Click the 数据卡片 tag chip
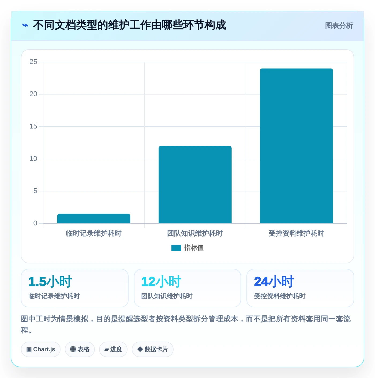This screenshot has width=375, height=378. point(153,349)
